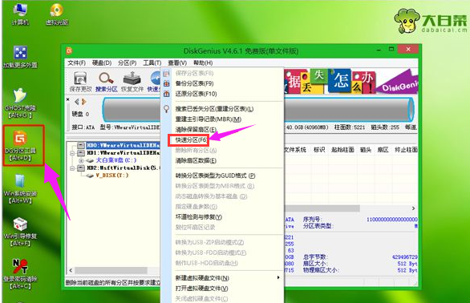Image resolution: width=470 pixels, height=303 pixels.
Task: Choose 备份分区表(F9) from menu
Action: [x=195, y=83]
